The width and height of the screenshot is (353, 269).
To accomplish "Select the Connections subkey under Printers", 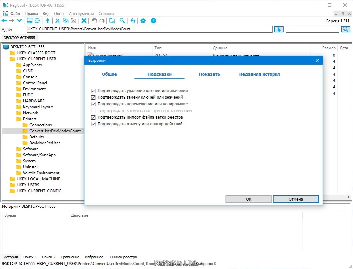I will pyautogui.click(x=40, y=125).
